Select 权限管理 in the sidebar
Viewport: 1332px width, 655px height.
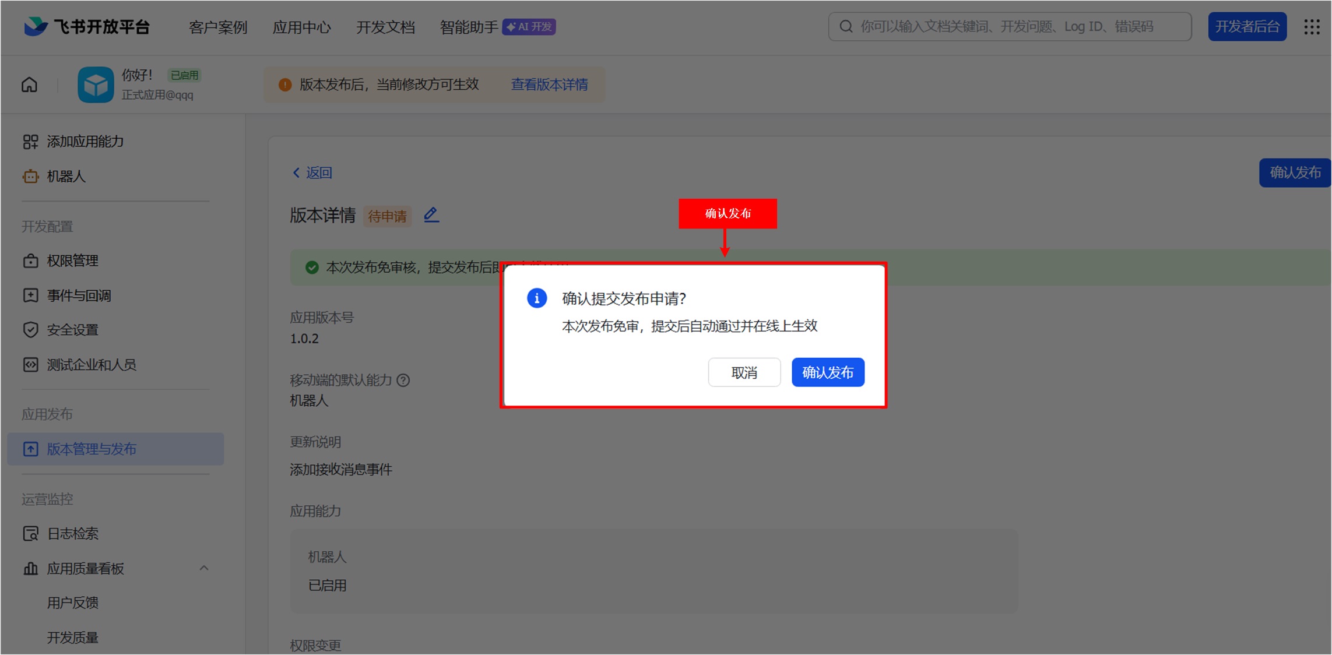pos(72,261)
